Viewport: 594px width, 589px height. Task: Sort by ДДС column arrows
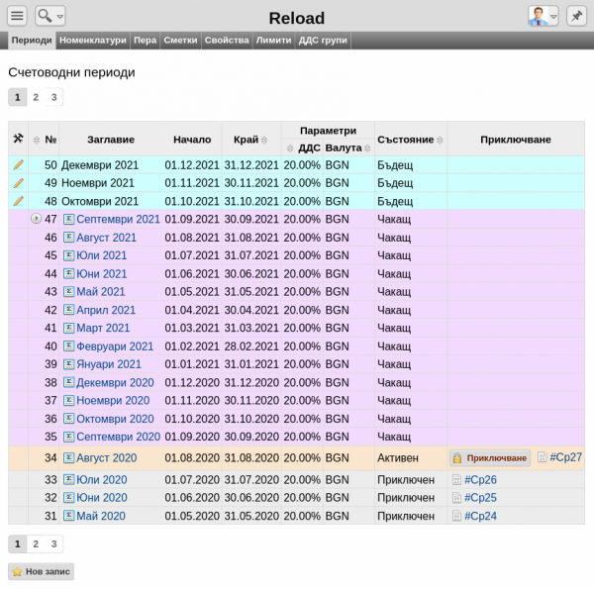[290, 148]
